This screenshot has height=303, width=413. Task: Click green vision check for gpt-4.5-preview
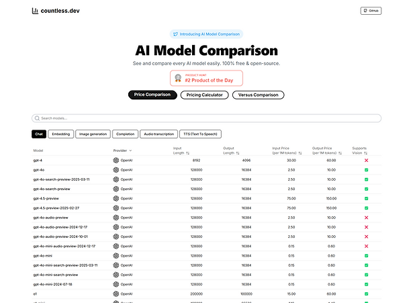click(x=366, y=198)
